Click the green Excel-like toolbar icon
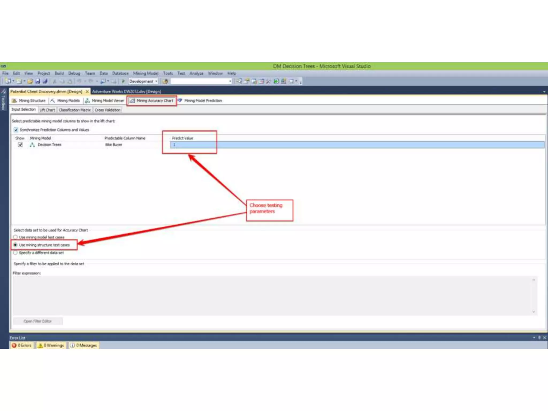This screenshot has height=411, width=548. pos(276,81)
